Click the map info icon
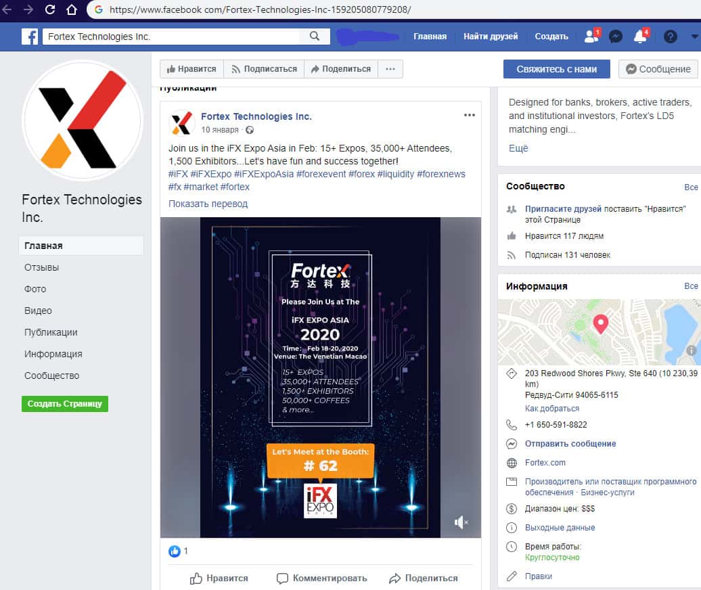Screen dimensions: 701x590 (691, 350)
